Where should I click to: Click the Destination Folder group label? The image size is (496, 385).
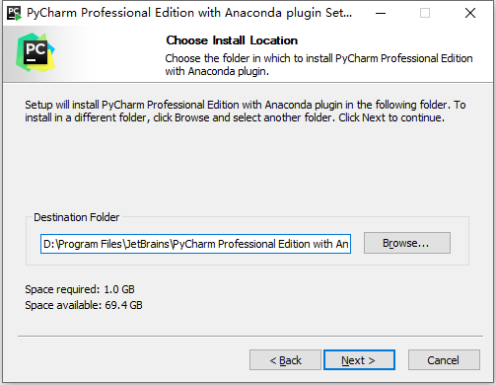pyautogui.click(x=76, y=217)
